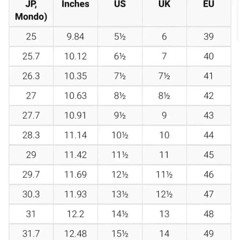The height and width of the screenshot is (240, 240).
Task: Select the US 10½ cell
Action: (x=120, y=135)
